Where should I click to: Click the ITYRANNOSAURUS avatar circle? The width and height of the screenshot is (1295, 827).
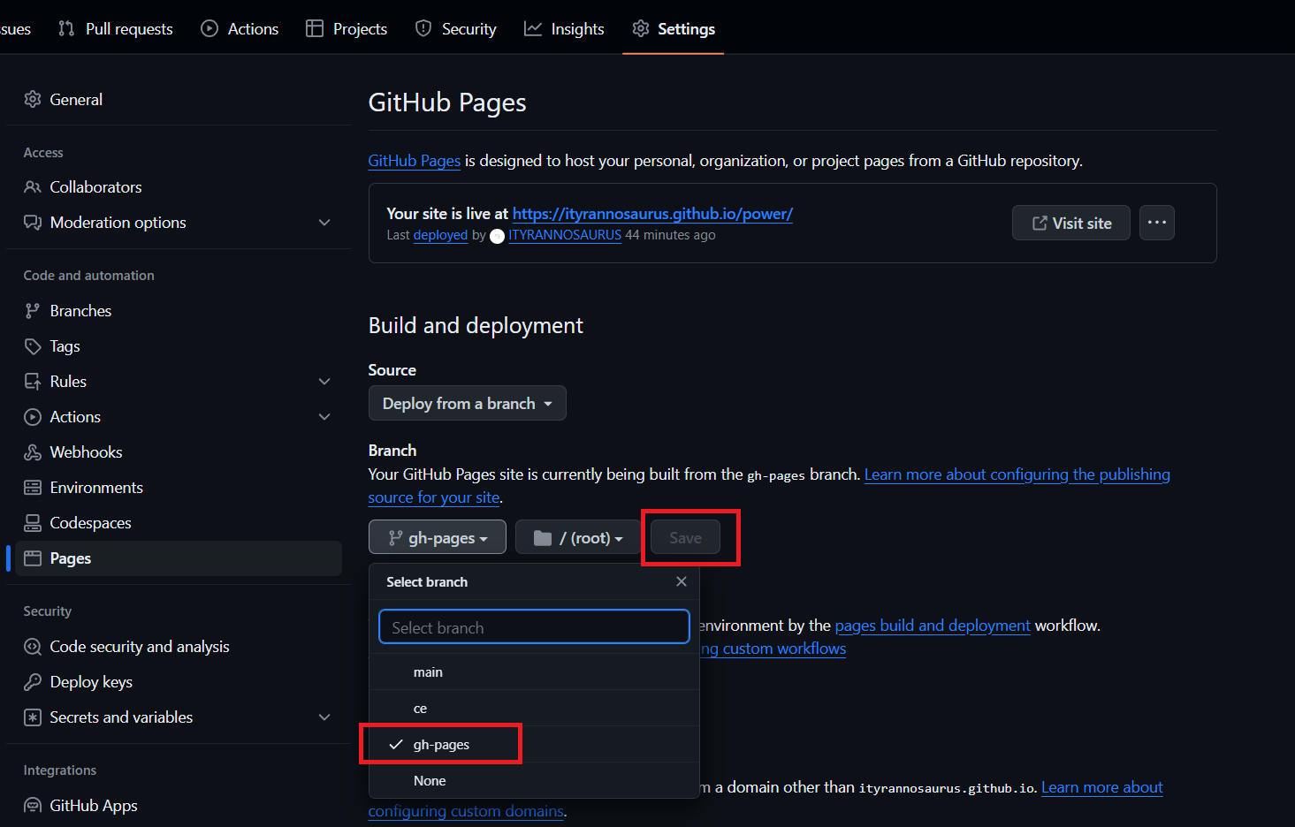point(497,236)
